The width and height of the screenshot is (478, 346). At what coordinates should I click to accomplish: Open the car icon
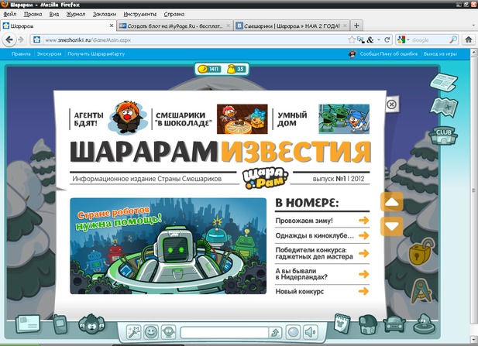(x=394, y=324)
